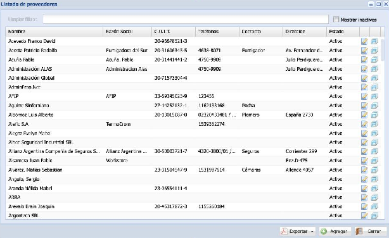The image size is (389, 238).
Task: Click the vertical scrollbar of the supplier list
Action: (x=382, y=128)
